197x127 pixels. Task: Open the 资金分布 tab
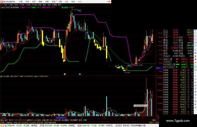(x=17, y=123)
